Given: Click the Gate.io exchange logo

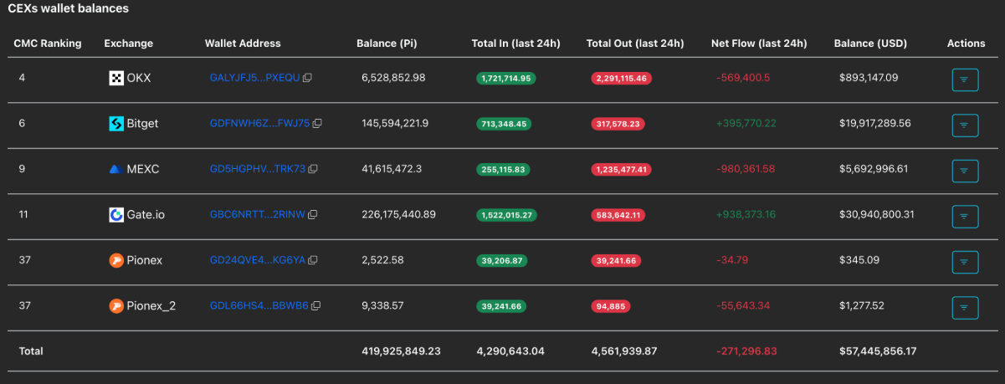Looking at the screenshot, I should (116, 215).
